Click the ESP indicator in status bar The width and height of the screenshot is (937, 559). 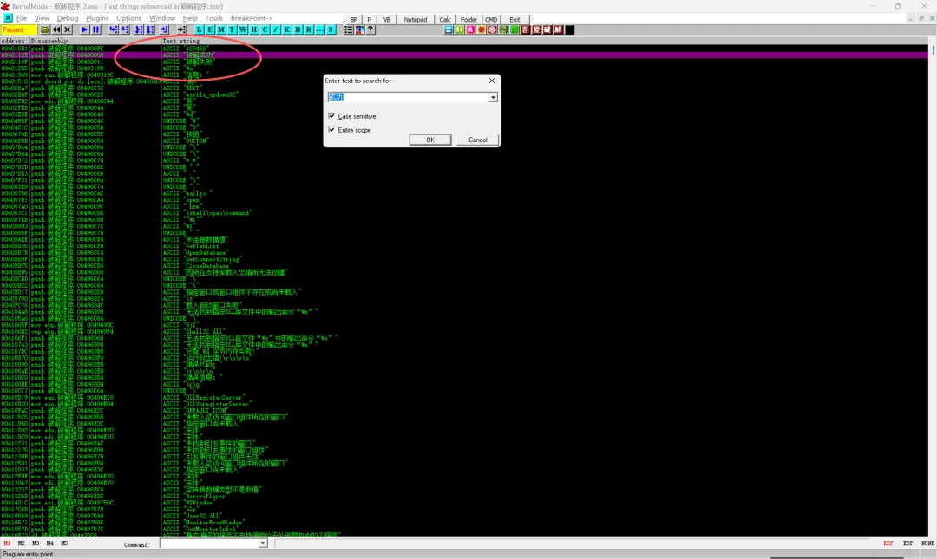(888, 543)
